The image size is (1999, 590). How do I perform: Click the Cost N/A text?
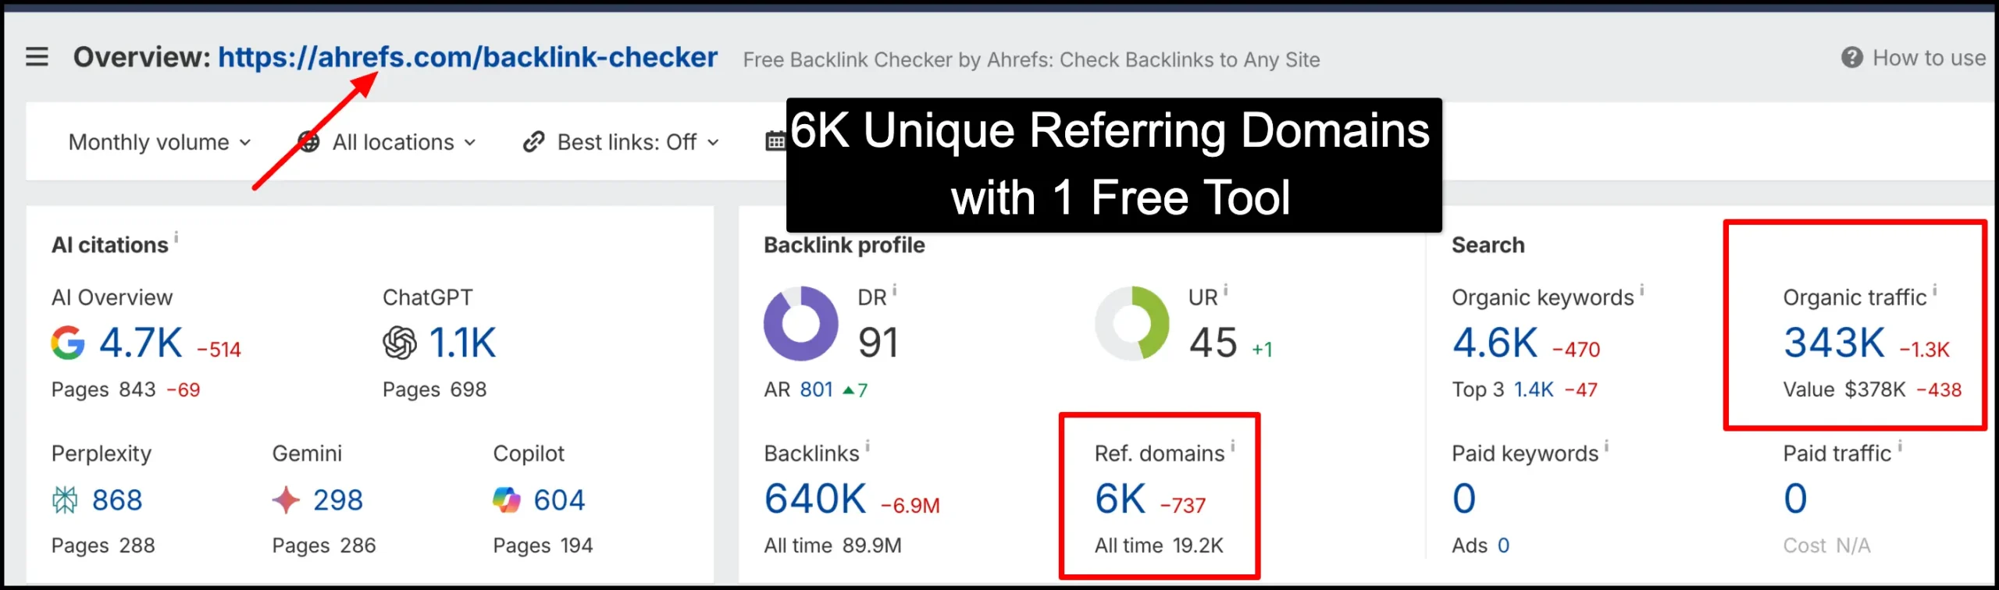pos(1826,546)
